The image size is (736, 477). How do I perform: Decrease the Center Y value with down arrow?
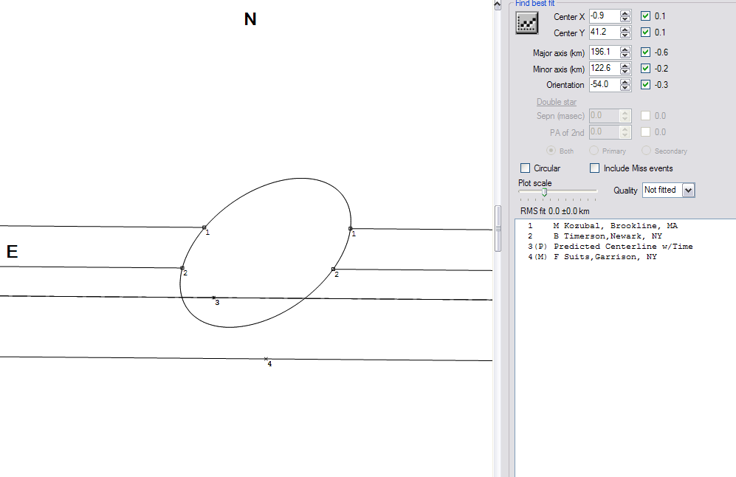[625, 35]
